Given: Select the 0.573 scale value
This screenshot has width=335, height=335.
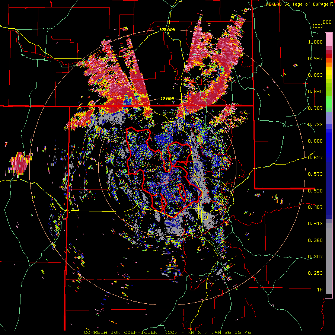Looking at the screenshot, I should click(x=315, y=174).
